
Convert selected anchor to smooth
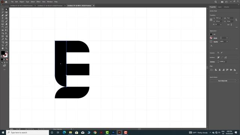point(222,53)
